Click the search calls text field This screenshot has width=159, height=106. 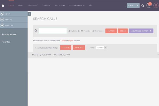pos(53,31)
